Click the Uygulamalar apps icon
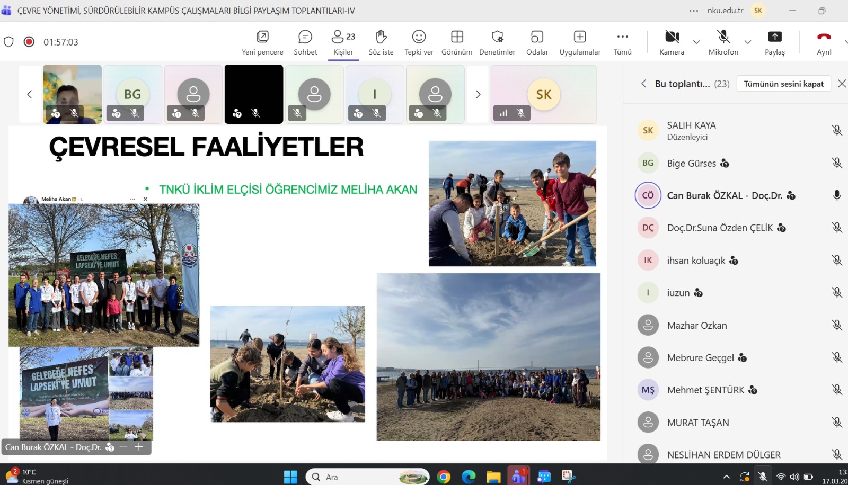 tap(580, 42)
